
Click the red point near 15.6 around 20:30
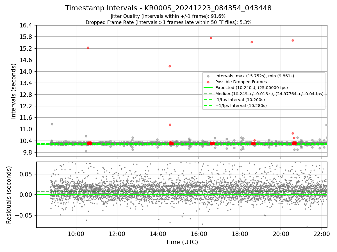click(x=293, y=40)
